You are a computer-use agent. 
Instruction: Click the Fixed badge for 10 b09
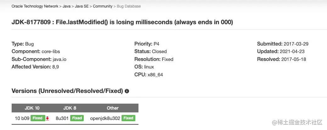point(37,118)
